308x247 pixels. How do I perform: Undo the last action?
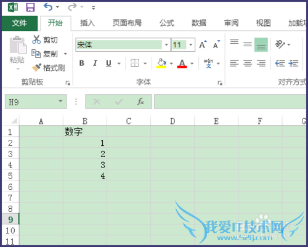(48, 7)
